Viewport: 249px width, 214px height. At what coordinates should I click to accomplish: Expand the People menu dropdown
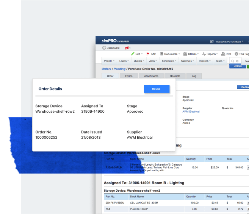point(109,61)
